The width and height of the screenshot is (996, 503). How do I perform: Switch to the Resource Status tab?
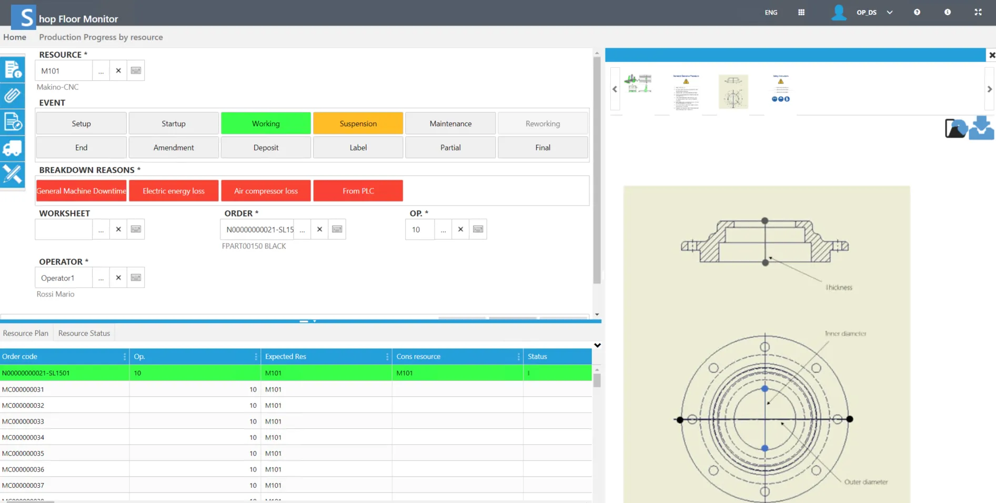pos(84,333)
